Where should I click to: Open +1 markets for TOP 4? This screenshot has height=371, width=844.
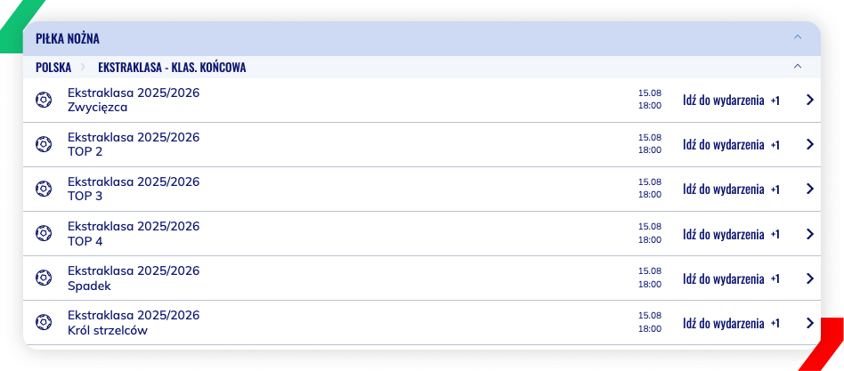775,234
